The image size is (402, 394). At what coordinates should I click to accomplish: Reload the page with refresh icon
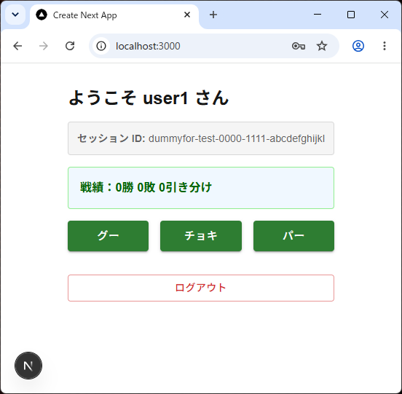[x=70, y=46]
